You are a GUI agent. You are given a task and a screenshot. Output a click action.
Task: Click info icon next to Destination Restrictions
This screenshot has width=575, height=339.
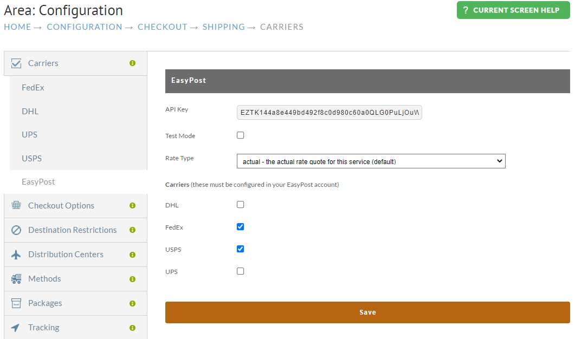132,230
